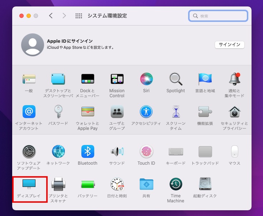Open ネットワーク preferences

coord(58,151)
